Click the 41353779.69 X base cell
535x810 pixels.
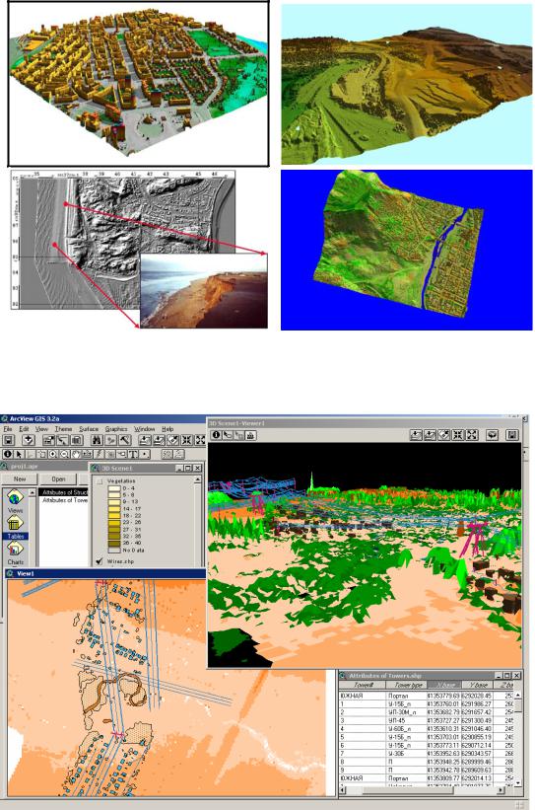(x=444, y=696)
